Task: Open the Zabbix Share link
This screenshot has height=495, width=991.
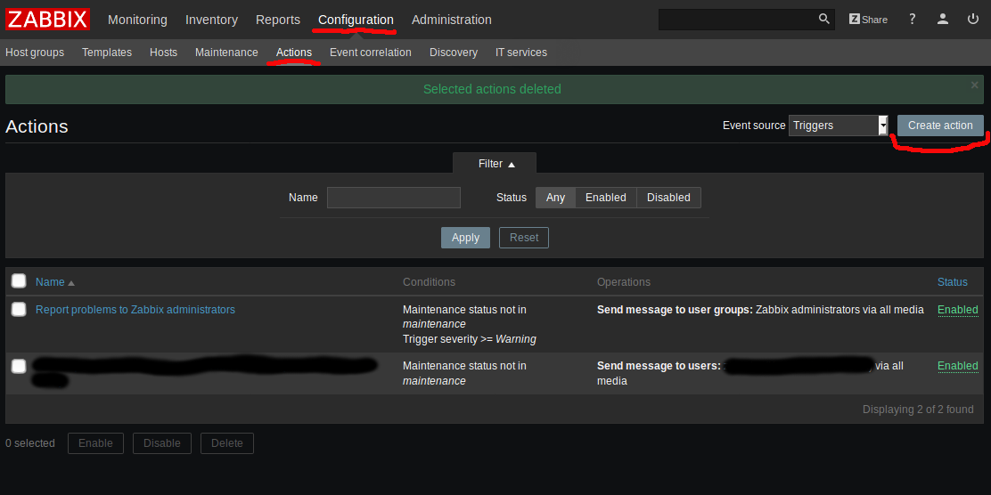Action: 868,20
